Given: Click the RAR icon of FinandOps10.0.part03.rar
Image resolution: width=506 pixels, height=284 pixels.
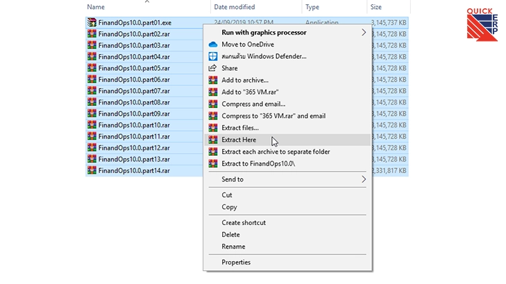Looking at the screenshot, I should (92, 45).
